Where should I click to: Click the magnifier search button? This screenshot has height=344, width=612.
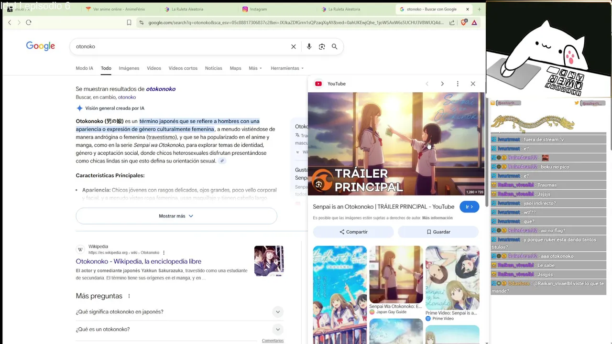335,46
